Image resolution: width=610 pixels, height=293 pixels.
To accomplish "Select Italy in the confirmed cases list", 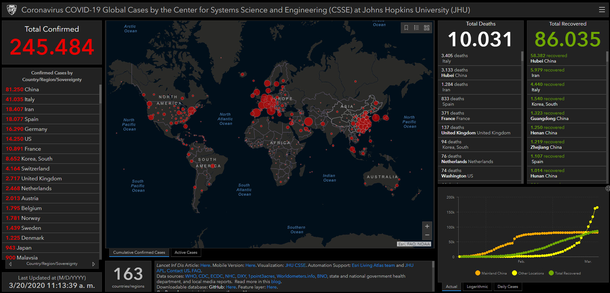I will 29,100.
